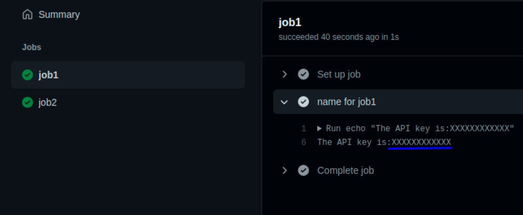This screenshot has width=523, height=215.
Task: Click the job1 heading title
Action: pyautogui.click(x=290, y=22)
